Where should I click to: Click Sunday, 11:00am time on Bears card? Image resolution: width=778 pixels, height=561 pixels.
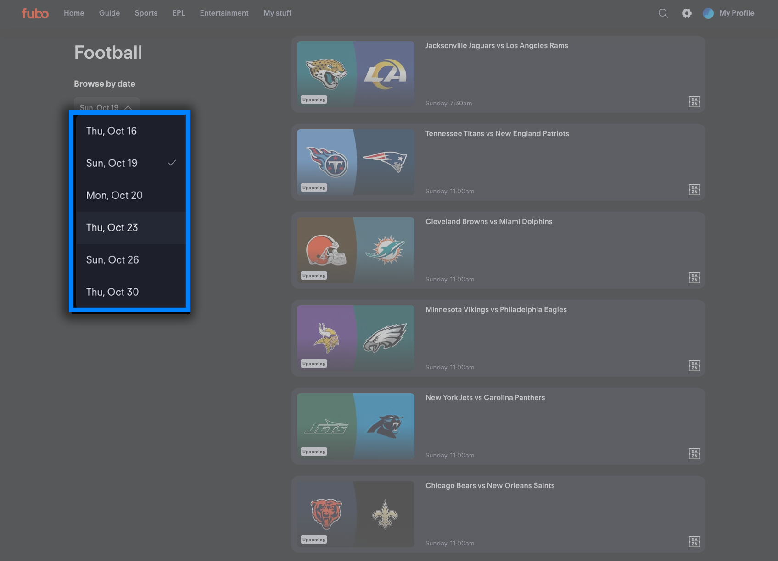[x=450, y=544]
